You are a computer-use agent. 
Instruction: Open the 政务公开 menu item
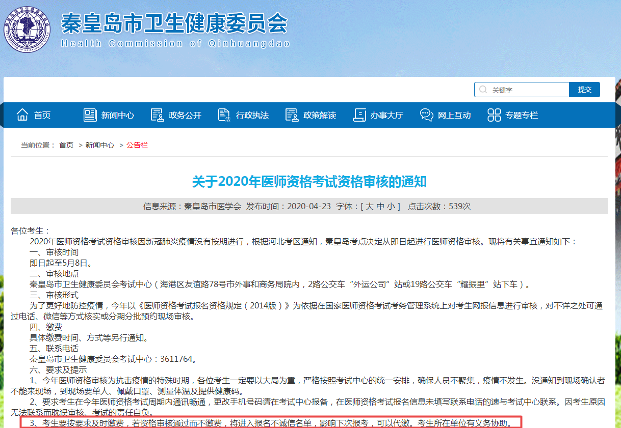(x=185, y=115)
